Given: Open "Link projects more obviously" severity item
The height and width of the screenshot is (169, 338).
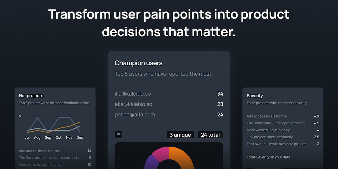Looking at the screenshot, I should click(270, 137).
